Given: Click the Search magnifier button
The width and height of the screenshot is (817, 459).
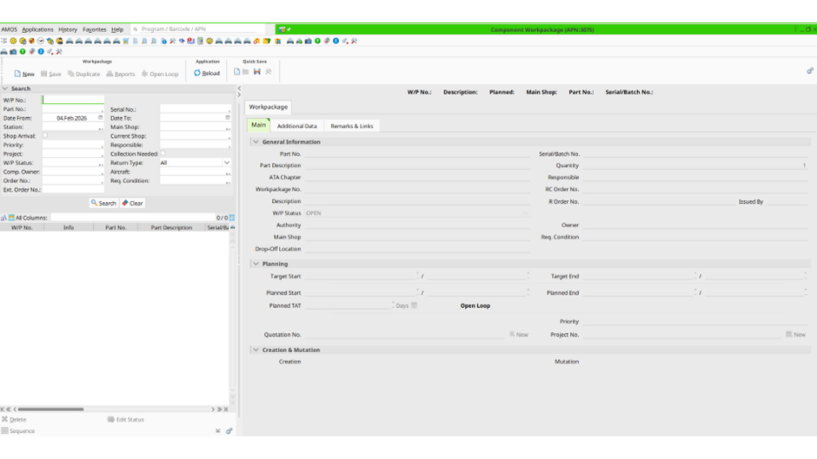Looking at the screenshot, I should click(x=103, y=203).
